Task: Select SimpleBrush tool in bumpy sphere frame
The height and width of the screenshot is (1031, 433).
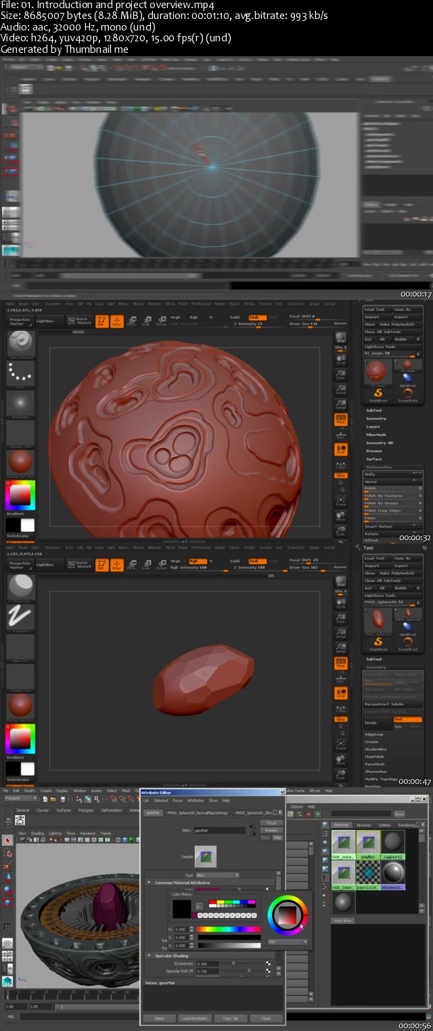Action: [x=380, y=394]
